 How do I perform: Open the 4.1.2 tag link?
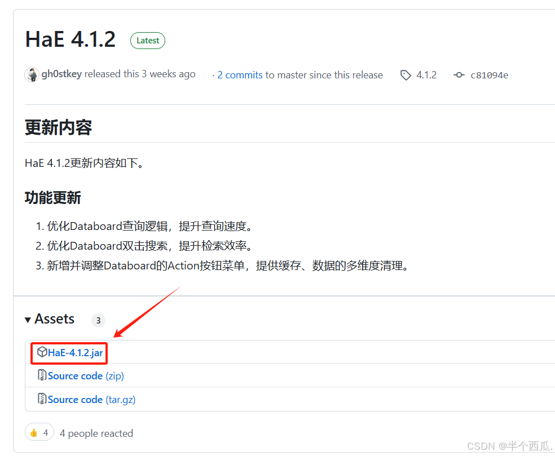pos(426,75)
